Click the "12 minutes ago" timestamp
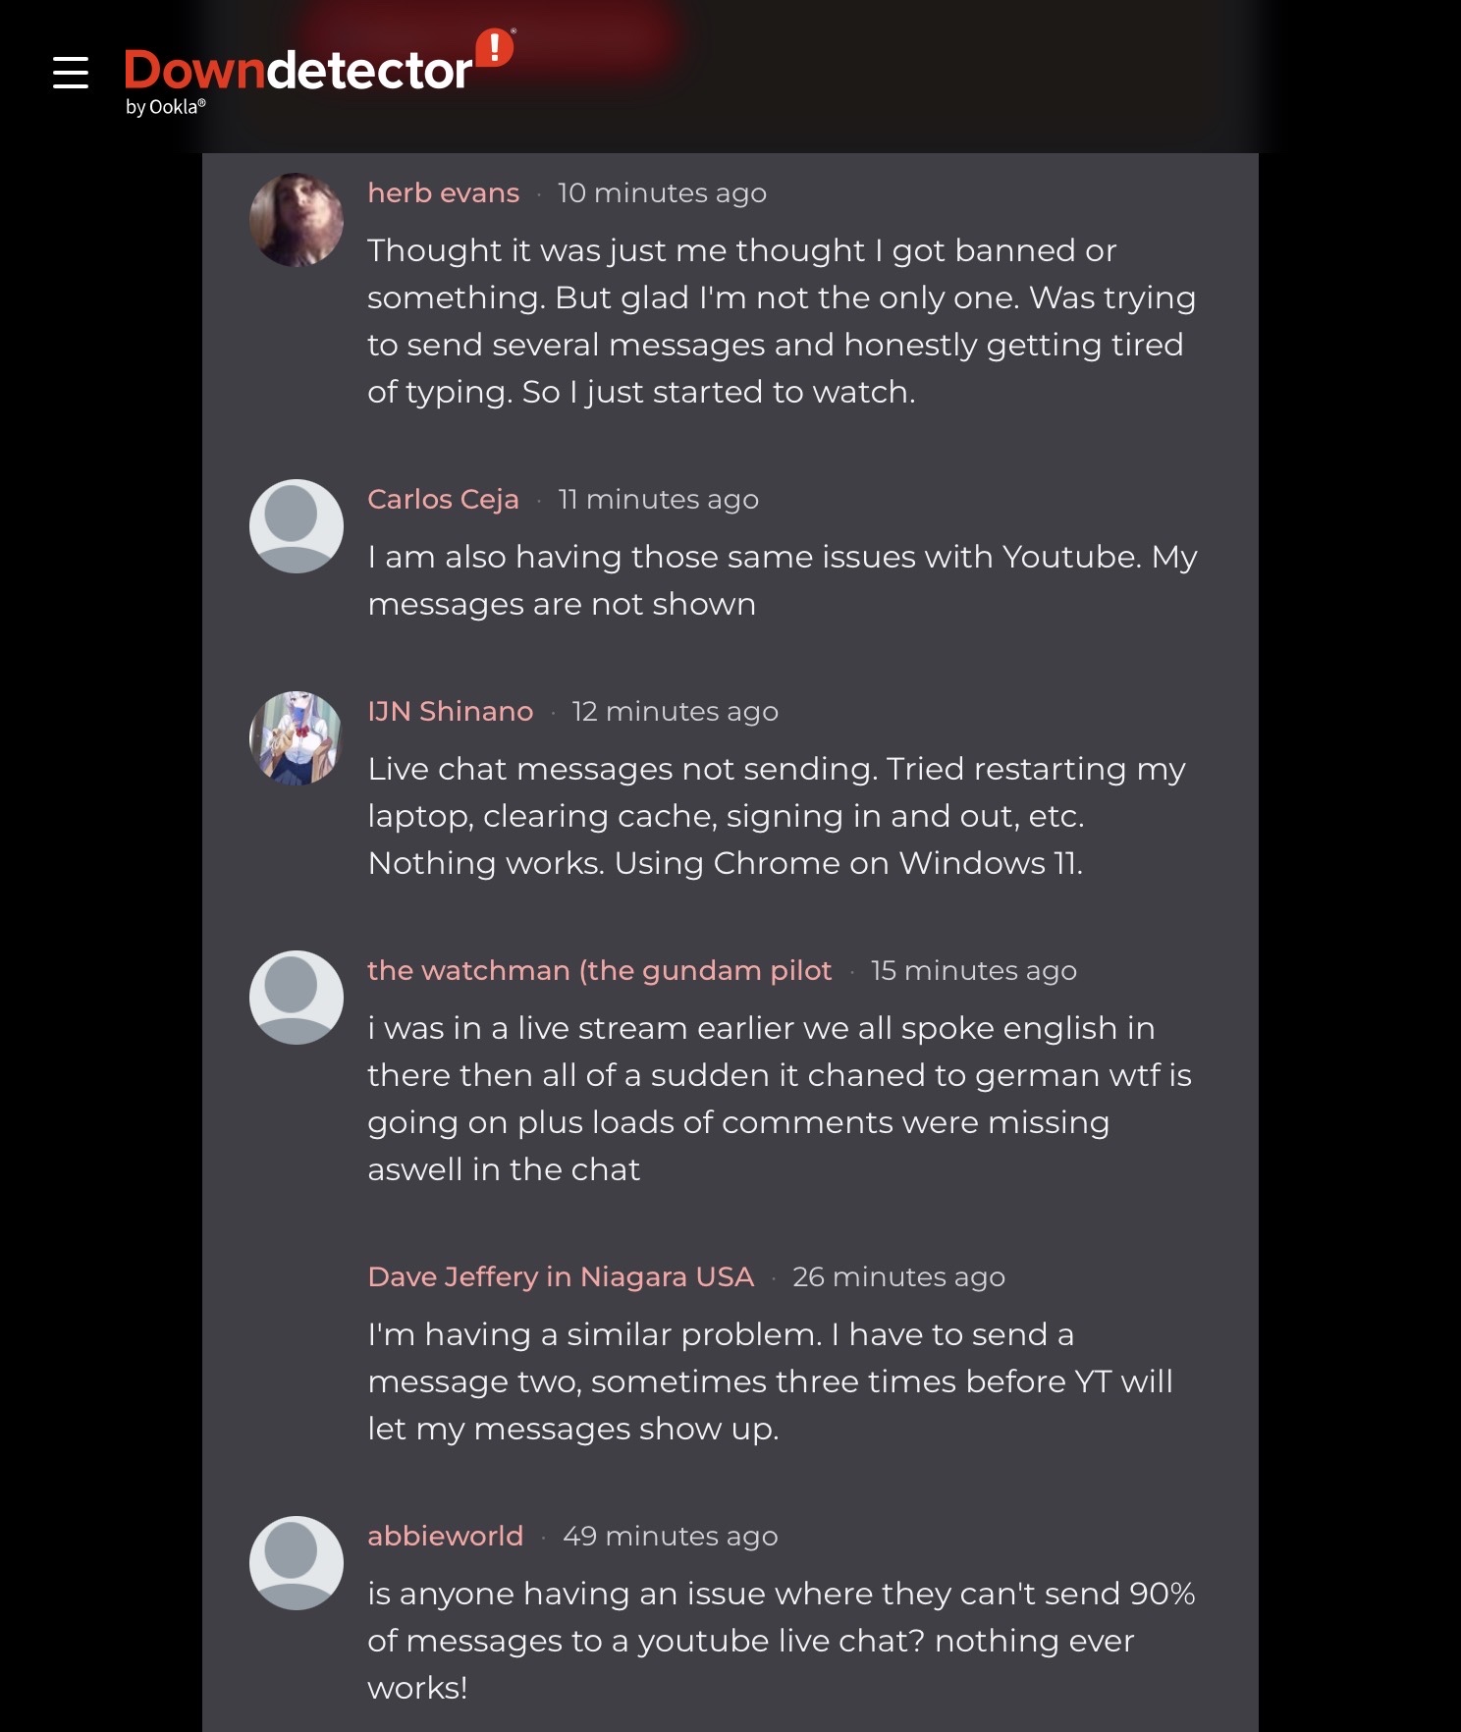1461x1732 pixels. click(675, 712)
